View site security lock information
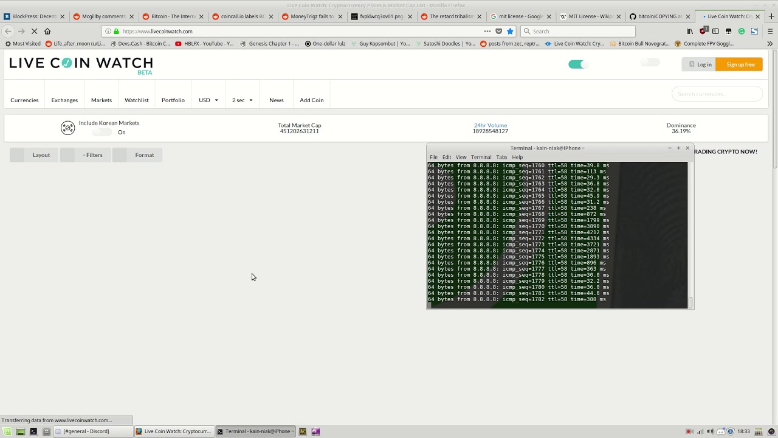This screenshot has height=438, width=778. 116,31
